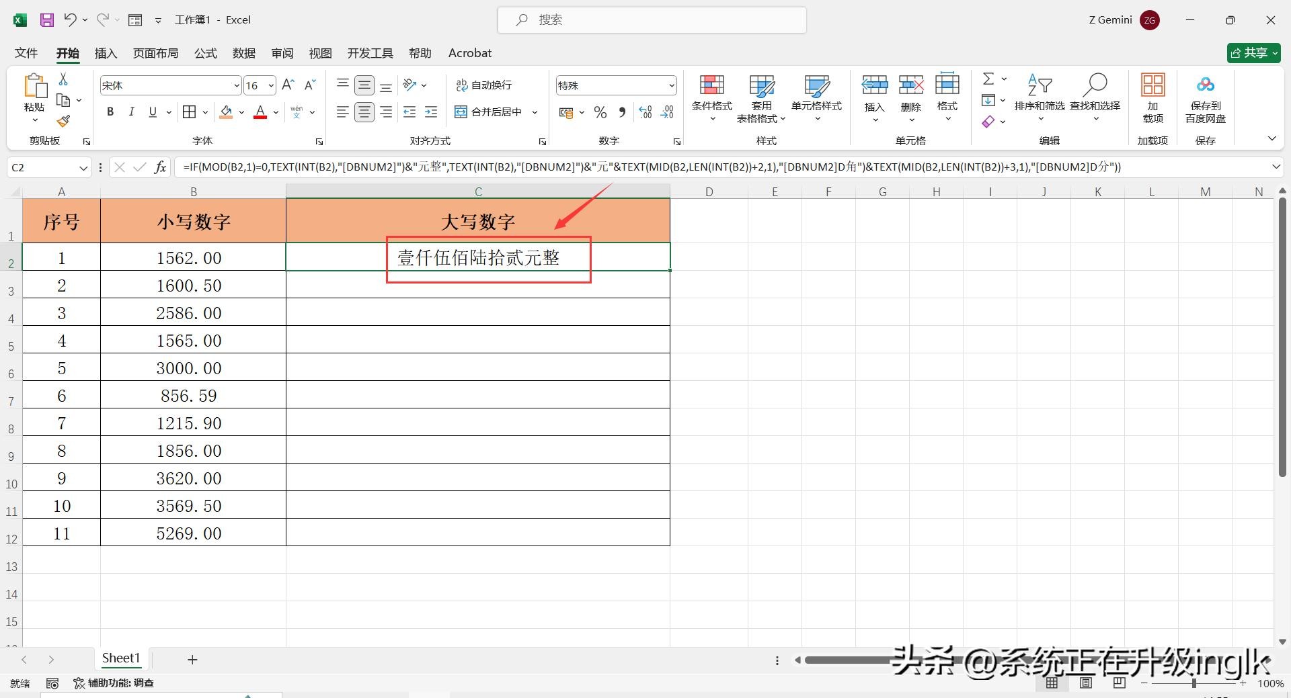Screen dimensions: 1291x698
Task: Click the percent style icon
Action: pos(600,112)
